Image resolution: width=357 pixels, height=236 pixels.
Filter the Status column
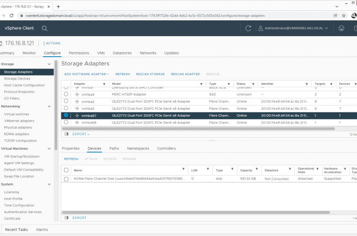(253, 84)
